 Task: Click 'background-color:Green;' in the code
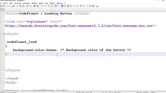[35, 50]
